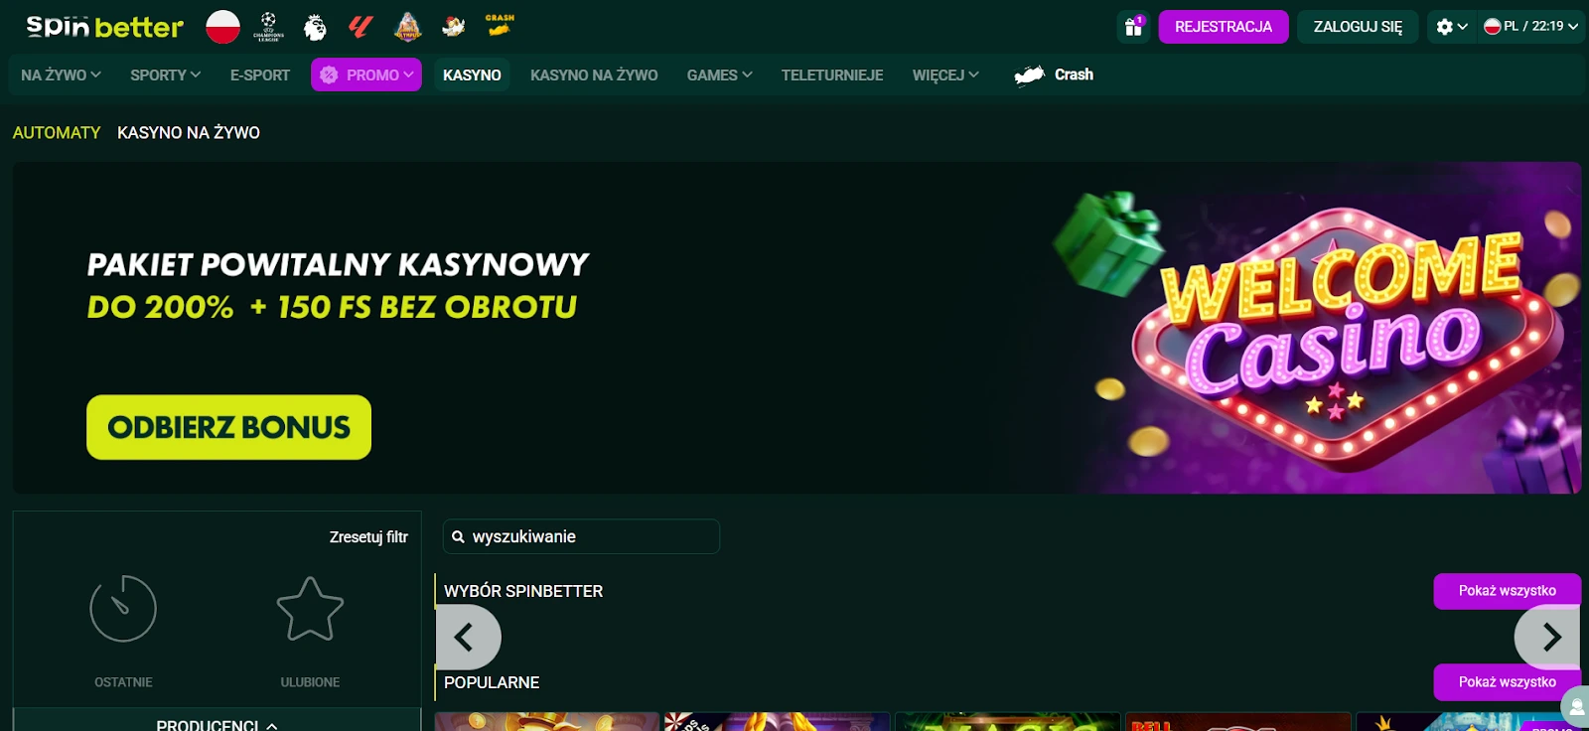Open the settings gear dropdown
Image resolution: width=1589 pixels, height=731 pixels.
[1451, 27]
